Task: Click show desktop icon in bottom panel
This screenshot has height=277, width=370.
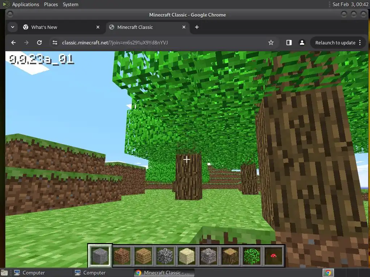Action: [4, 273]
